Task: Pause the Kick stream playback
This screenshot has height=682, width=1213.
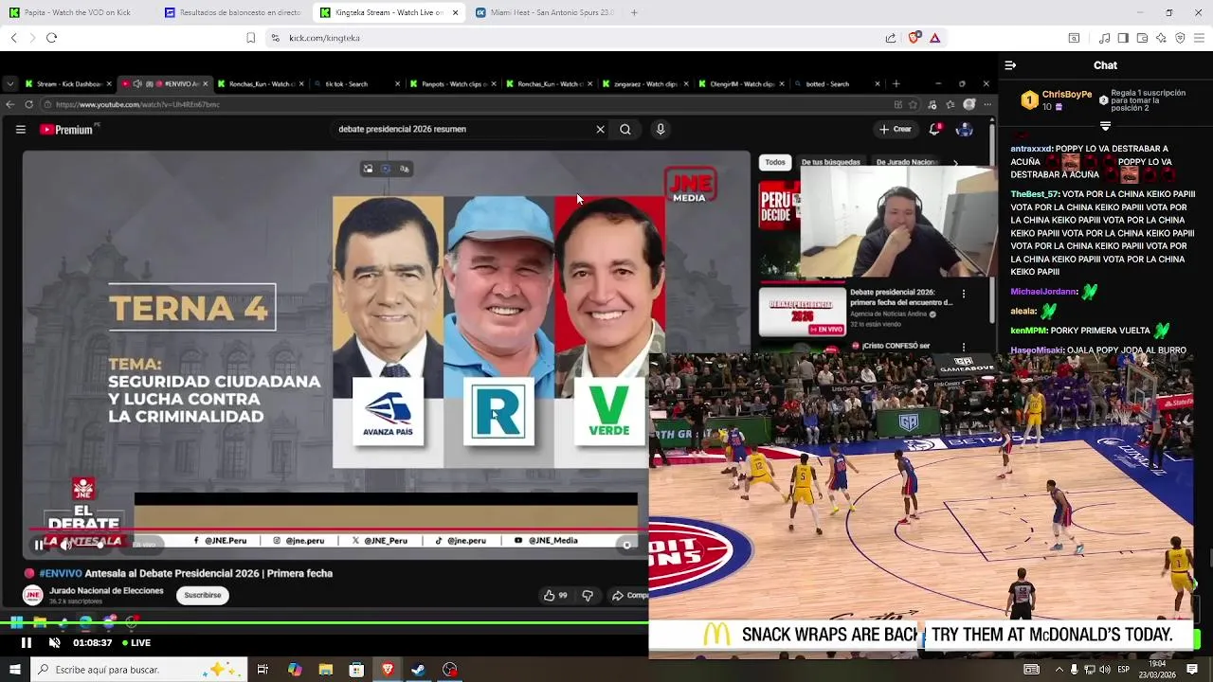Action: click(27, 642)
